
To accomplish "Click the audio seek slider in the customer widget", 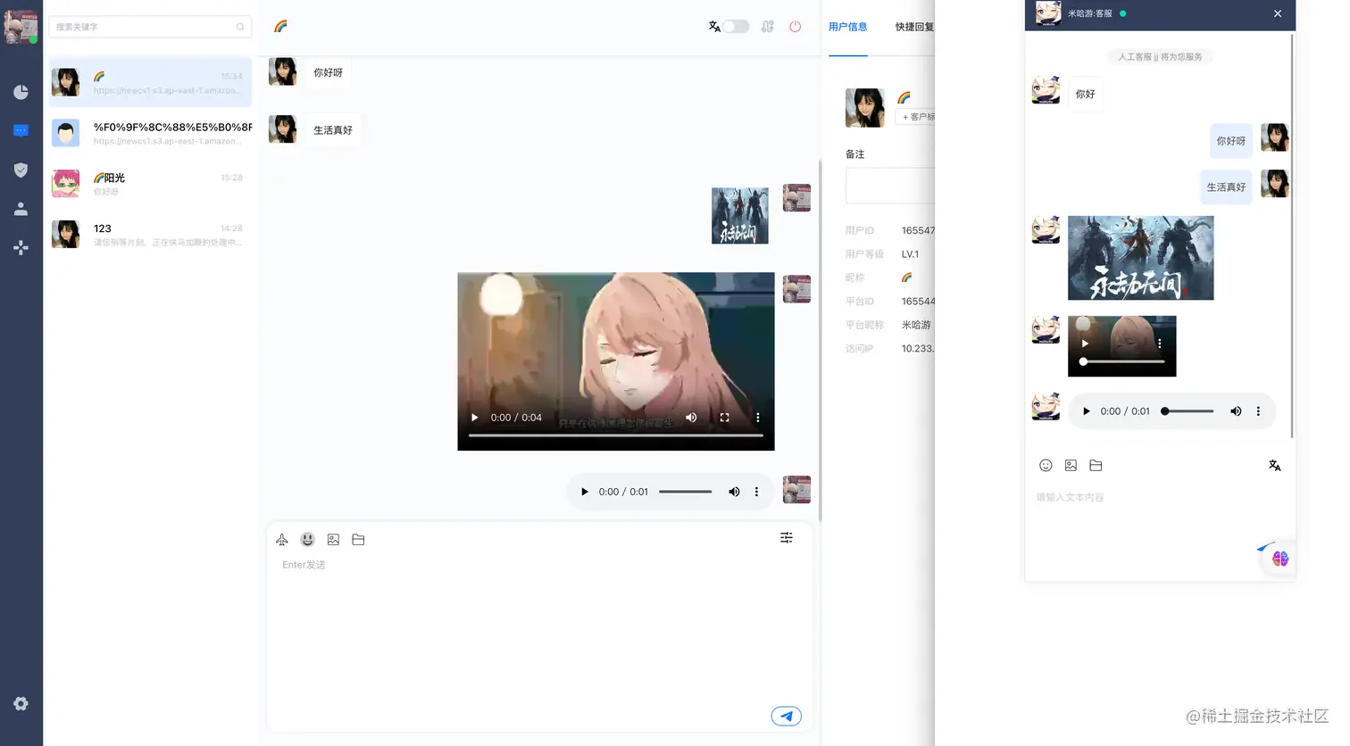I will click(1187, 411).
